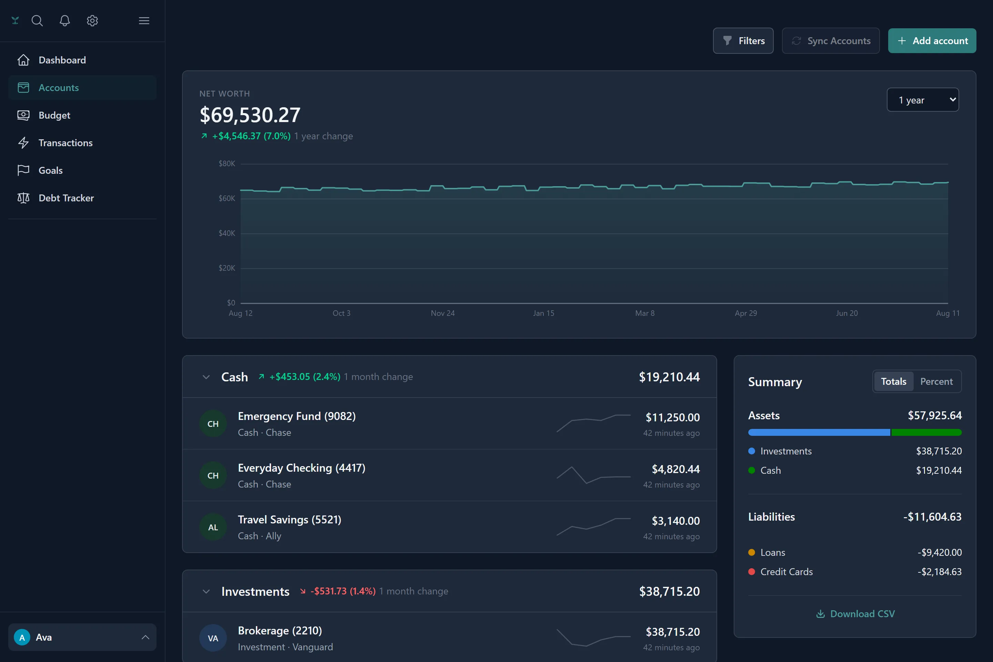Click the AL avatar for Travel Savings
This screenshot has height=662, width=993.
tap(213, 527)
